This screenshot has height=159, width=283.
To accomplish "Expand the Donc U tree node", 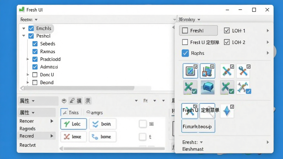I will point(28,75).
